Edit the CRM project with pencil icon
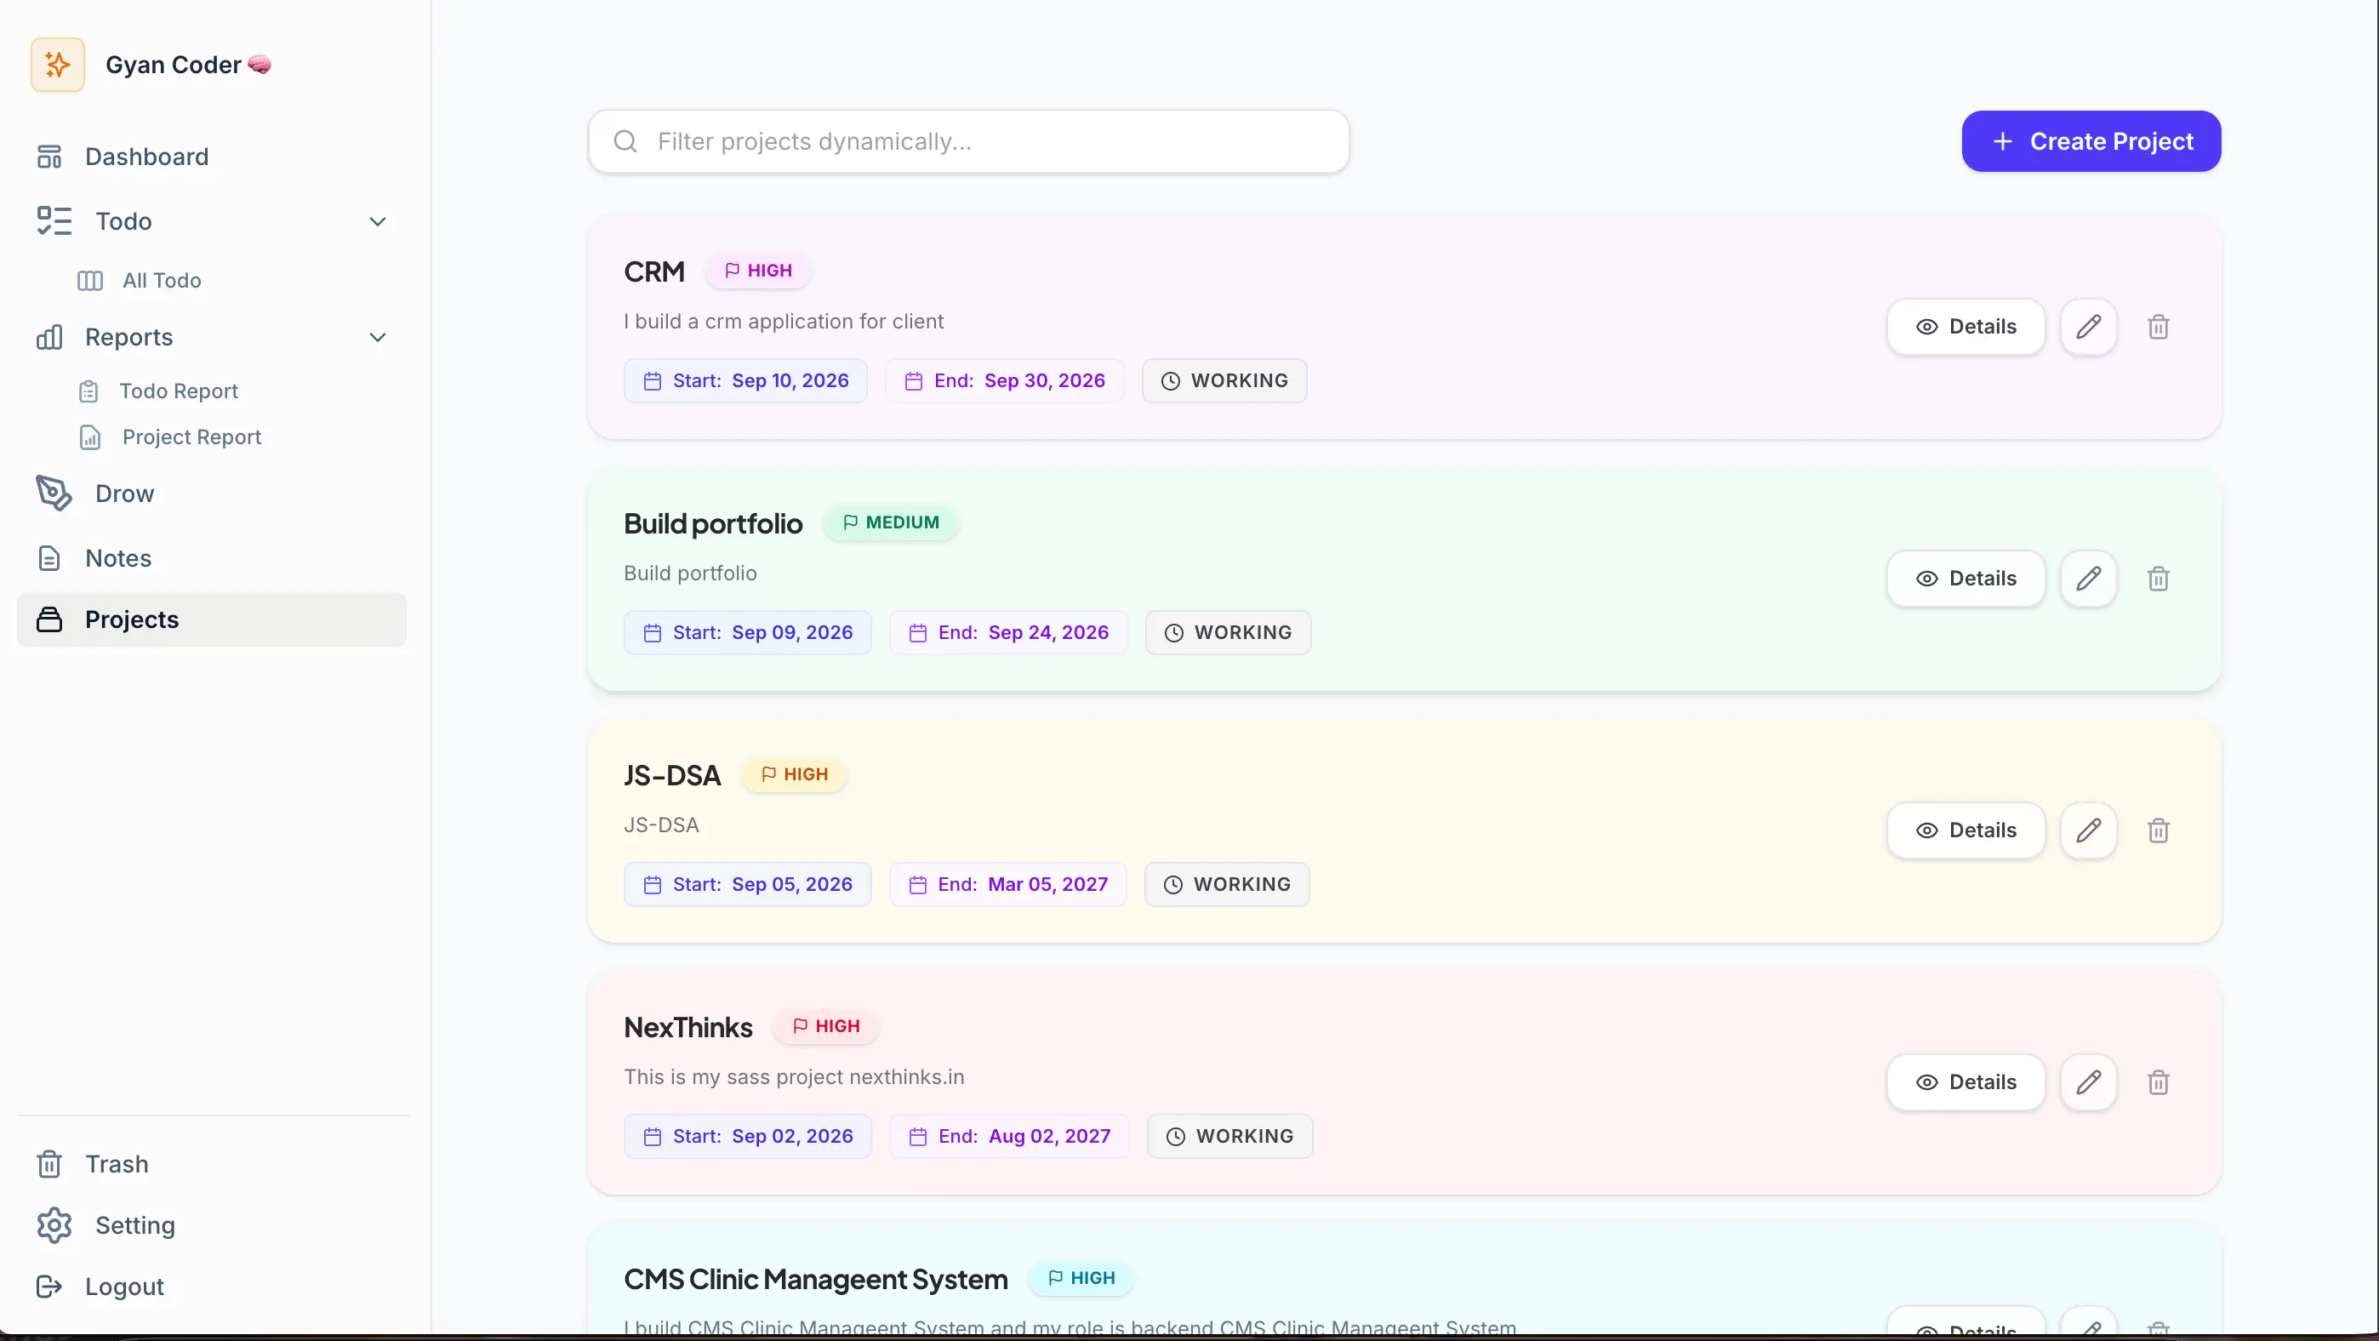 point(2088,327)
